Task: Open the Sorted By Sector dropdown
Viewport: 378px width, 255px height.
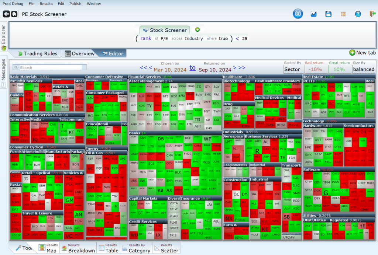Action: coord(292,69)
